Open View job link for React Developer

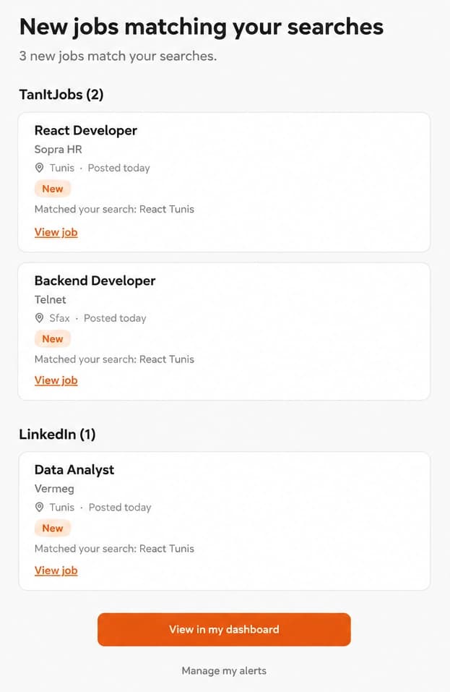[56, 232]
